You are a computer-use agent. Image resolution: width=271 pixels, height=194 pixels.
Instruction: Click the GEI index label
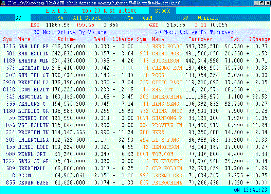pos(153,25)
